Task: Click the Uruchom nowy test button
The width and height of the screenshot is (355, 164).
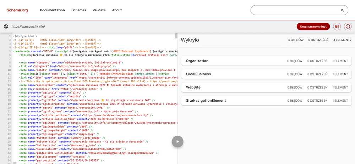Action: click(313, 27)
